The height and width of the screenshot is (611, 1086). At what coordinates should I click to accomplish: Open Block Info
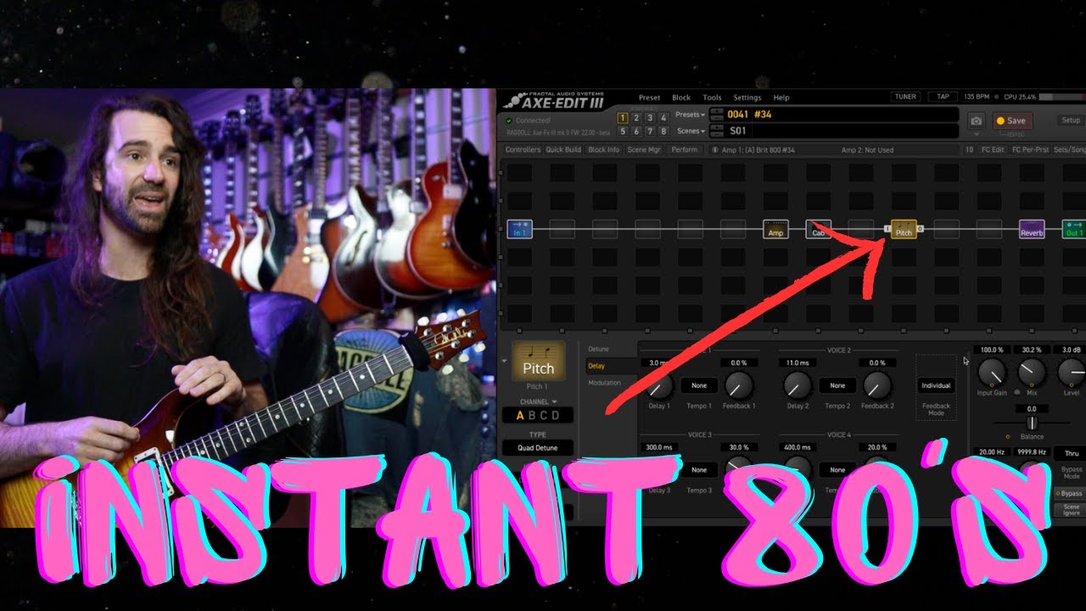click(x=603, y=149)
